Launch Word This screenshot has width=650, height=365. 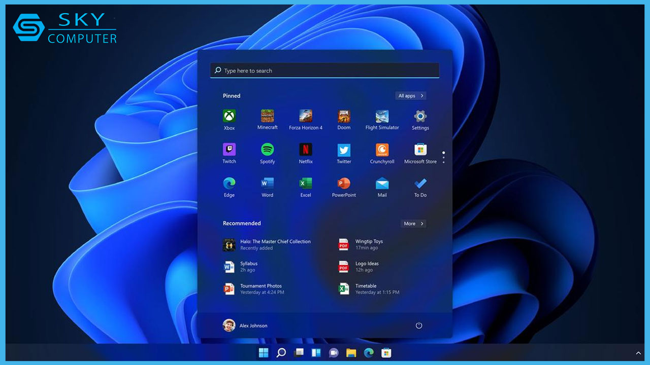[x=267, y=187]
